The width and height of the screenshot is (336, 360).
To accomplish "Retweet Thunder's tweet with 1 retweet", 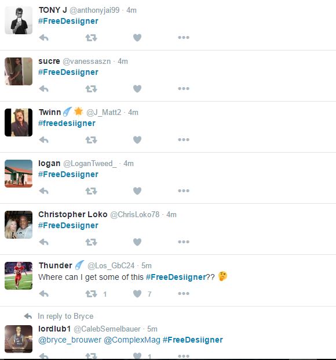I will click(x=91, y=294).
